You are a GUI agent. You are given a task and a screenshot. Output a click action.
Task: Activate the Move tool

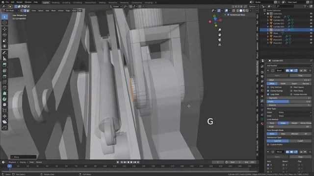point(4,29)
